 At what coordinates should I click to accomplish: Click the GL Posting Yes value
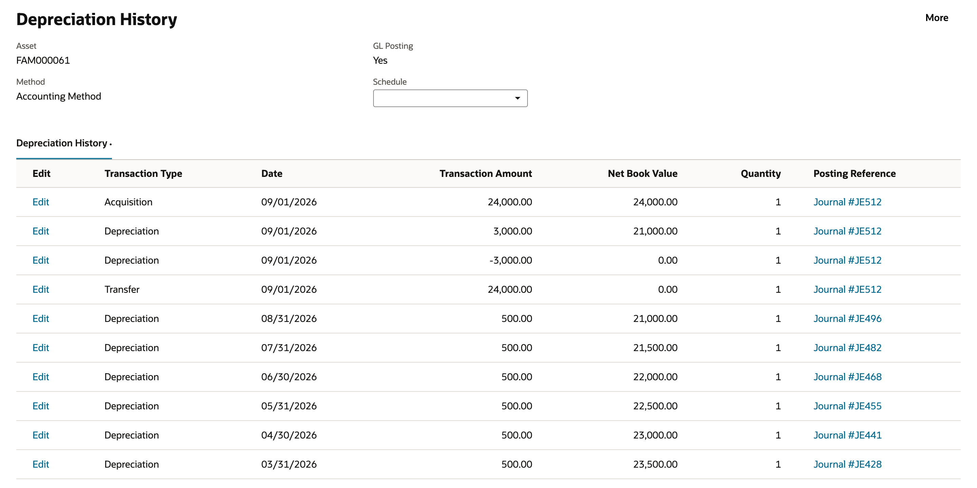(x=380, y=61)
